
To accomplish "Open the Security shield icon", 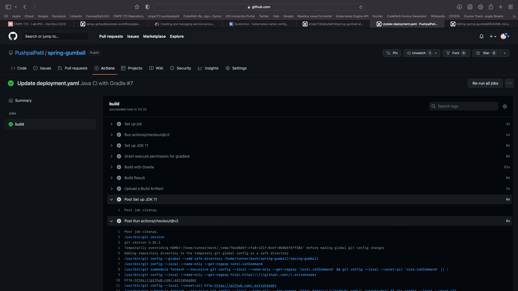I will pos(172,68).
